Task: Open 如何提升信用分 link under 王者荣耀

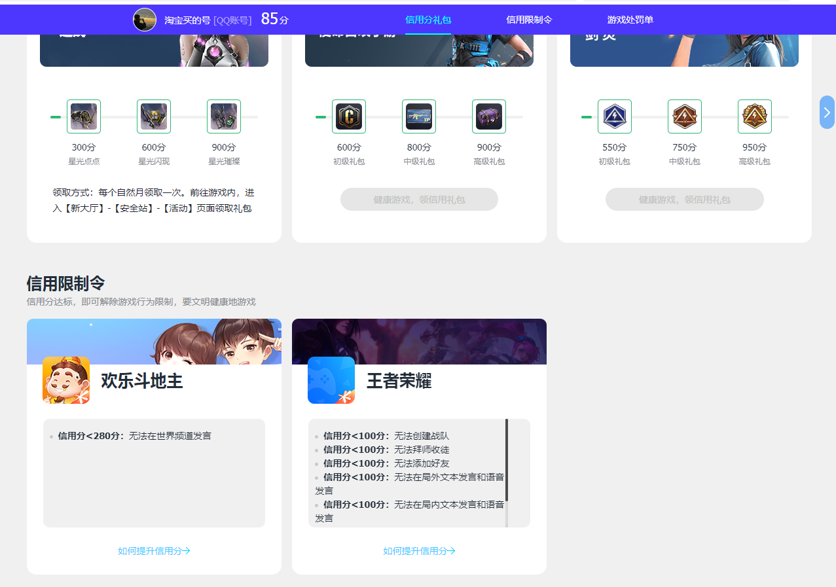Action: pyautogui.click(x=419, y=551)
